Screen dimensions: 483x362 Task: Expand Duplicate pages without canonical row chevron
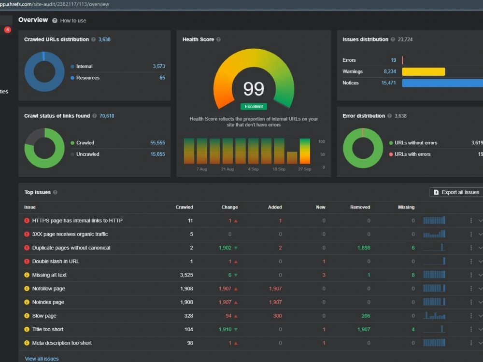481,248
